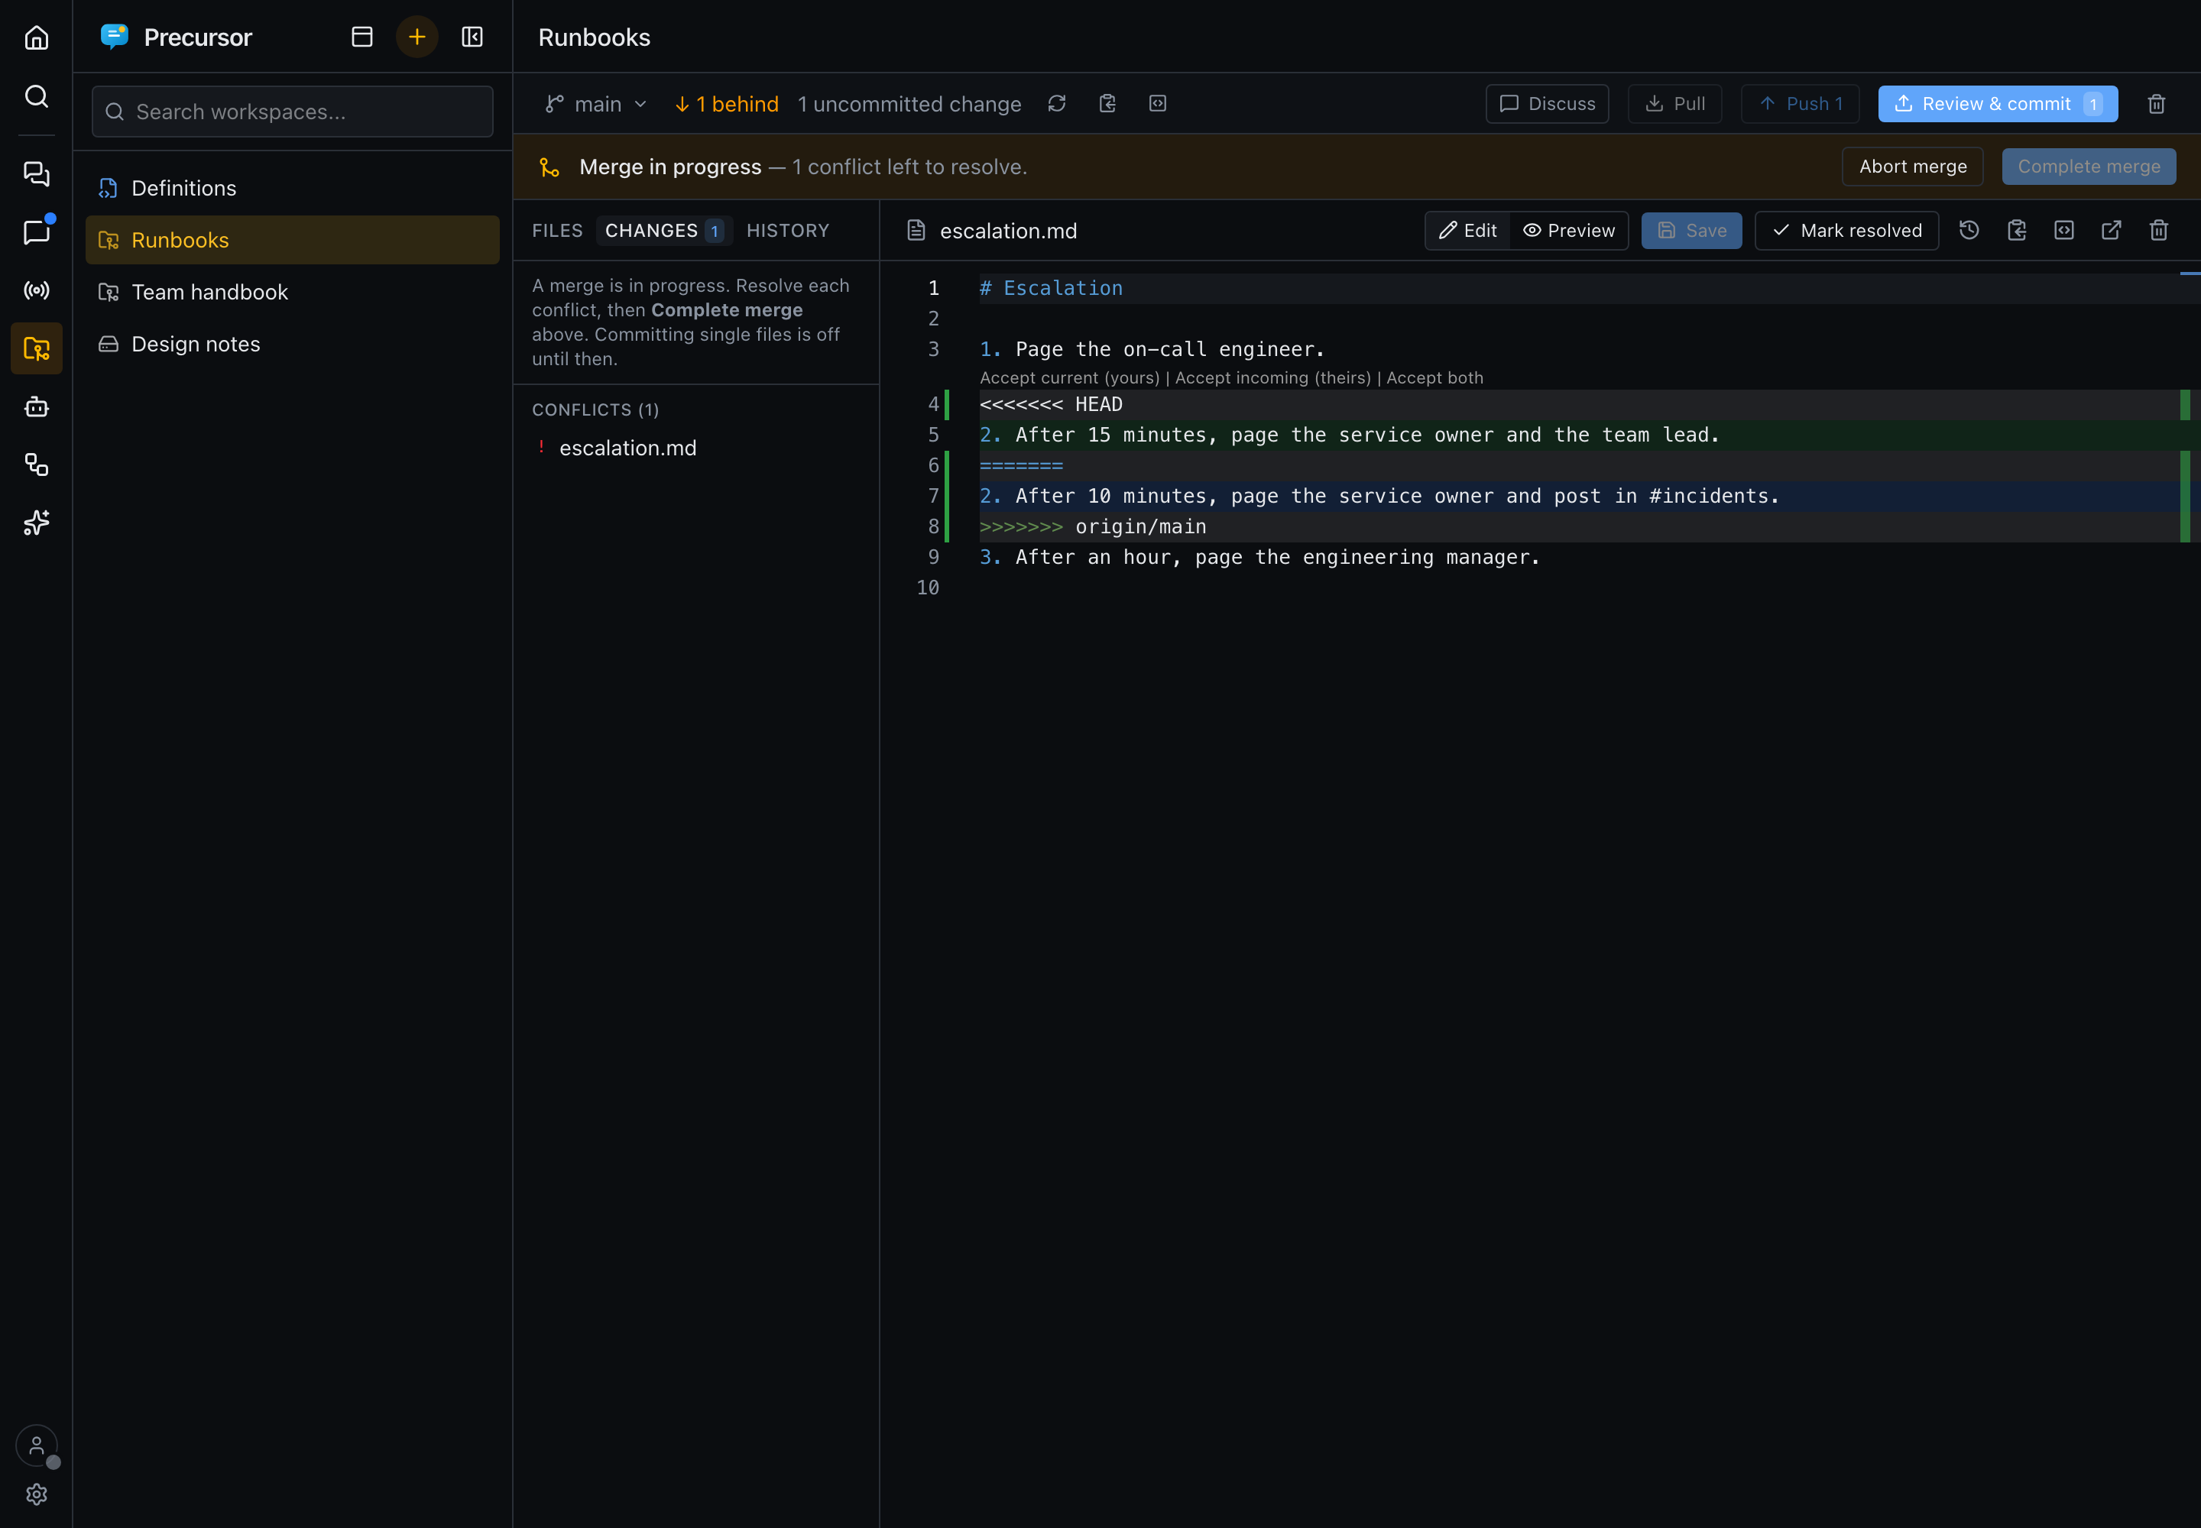Open the bot icon in left rail
2201x1528 pixels.
pos(37,407)
